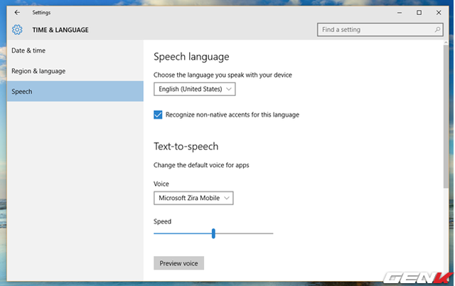455x286 pixels.
Task: Click the vertical scrollbar thumb
Action: click(x=446, y=117)
